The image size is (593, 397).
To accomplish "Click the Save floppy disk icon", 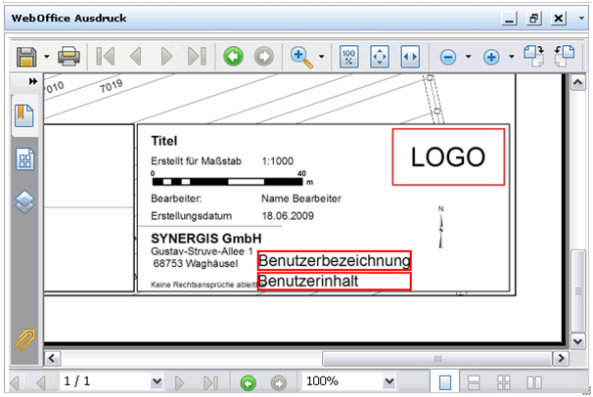I will [26, 57].
